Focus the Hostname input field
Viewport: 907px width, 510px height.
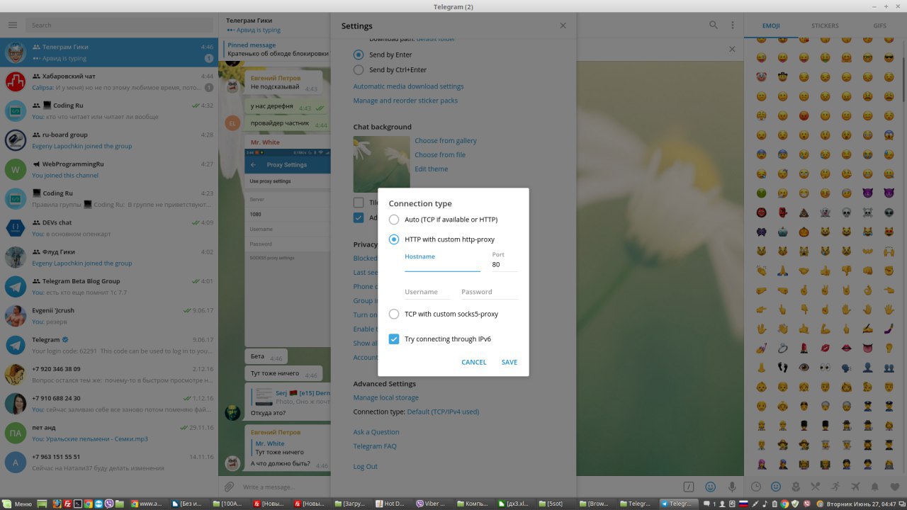[x=442, y=265]
